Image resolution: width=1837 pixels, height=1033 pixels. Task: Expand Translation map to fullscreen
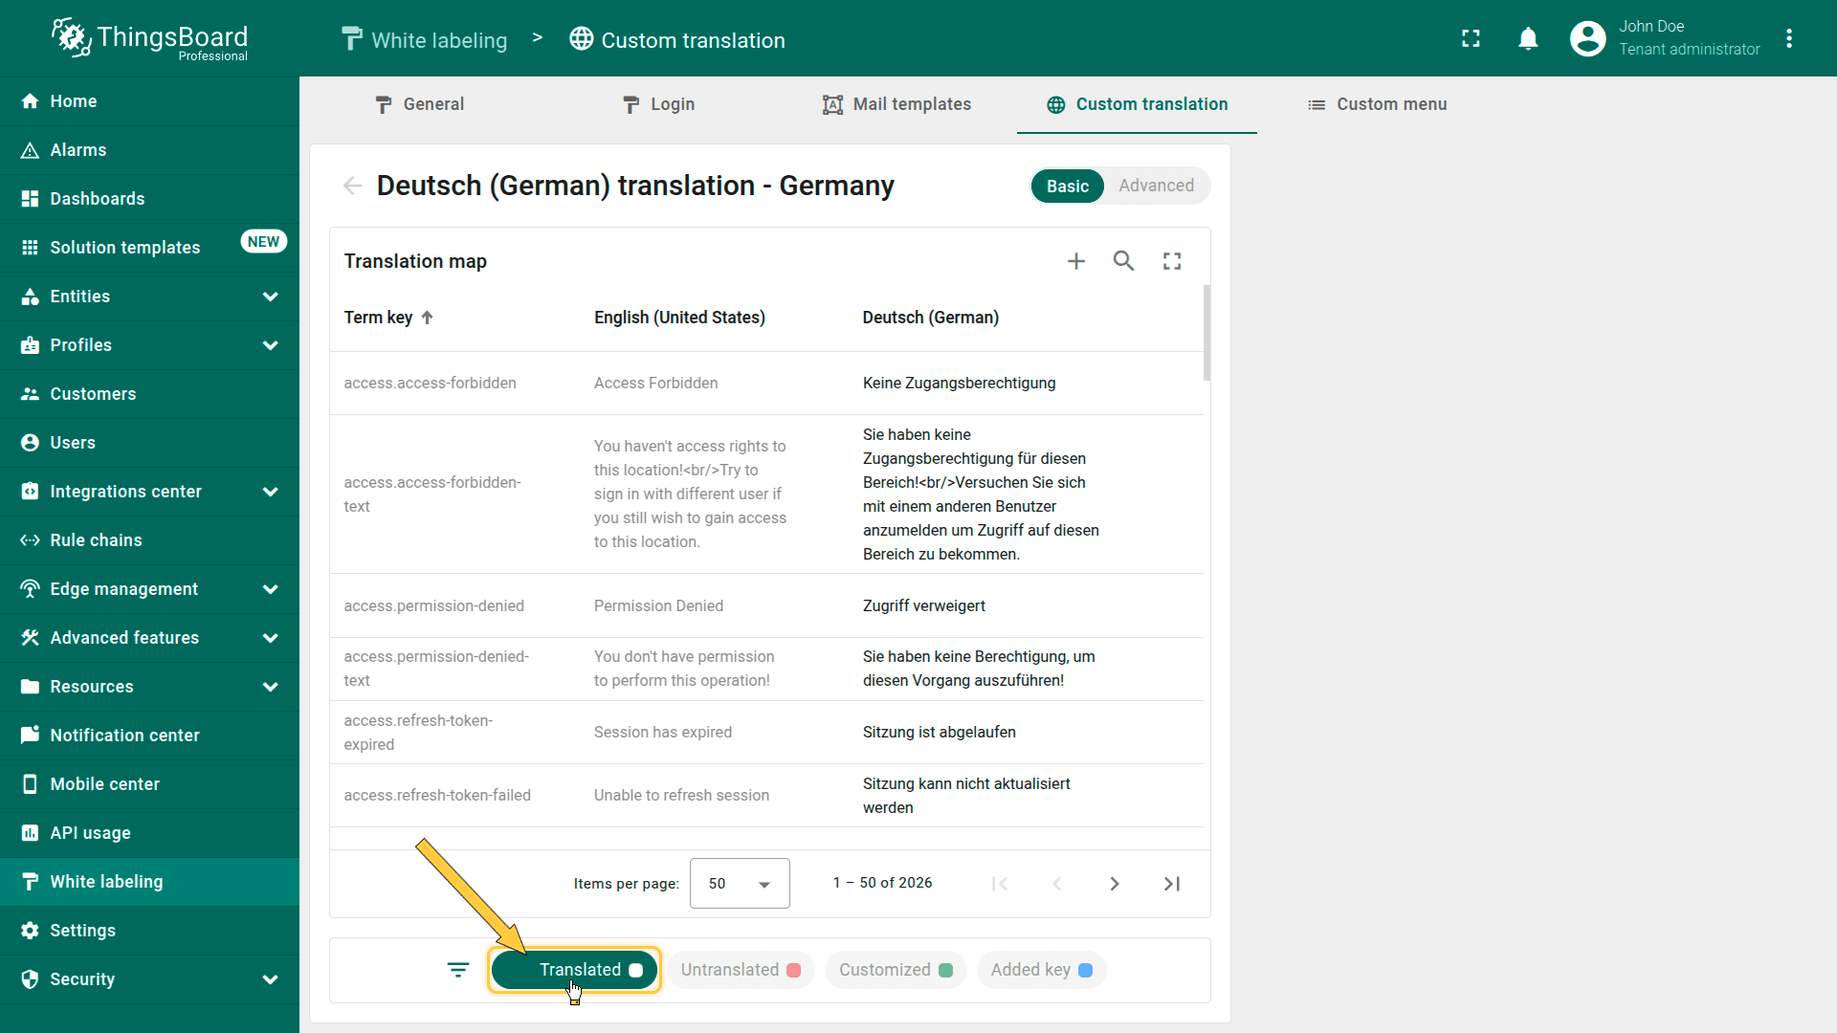1172,261
